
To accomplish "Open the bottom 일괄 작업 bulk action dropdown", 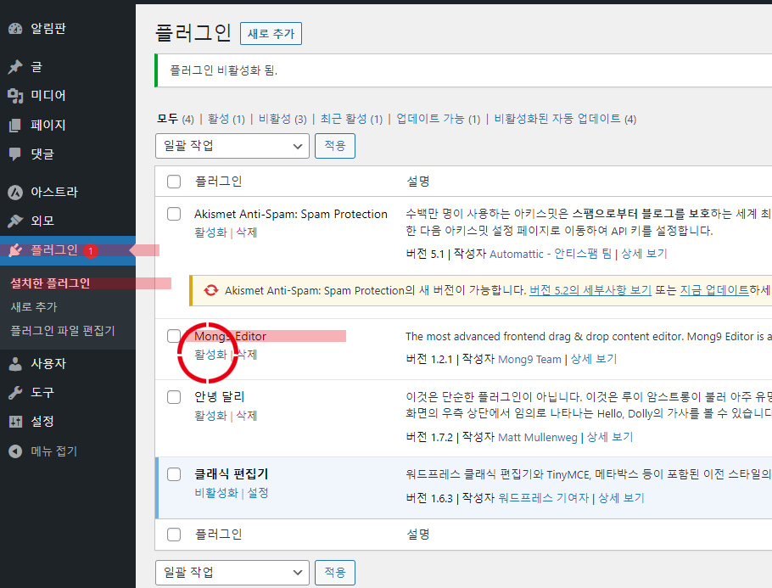I will (x=232, y=572).
